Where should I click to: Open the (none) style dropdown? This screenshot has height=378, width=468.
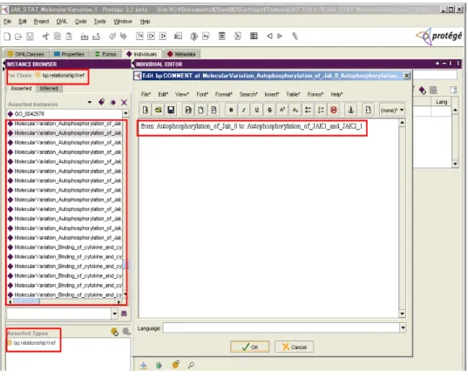click(x=392, y=110)
